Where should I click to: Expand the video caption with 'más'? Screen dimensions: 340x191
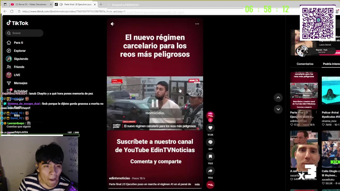coord(197,184)
